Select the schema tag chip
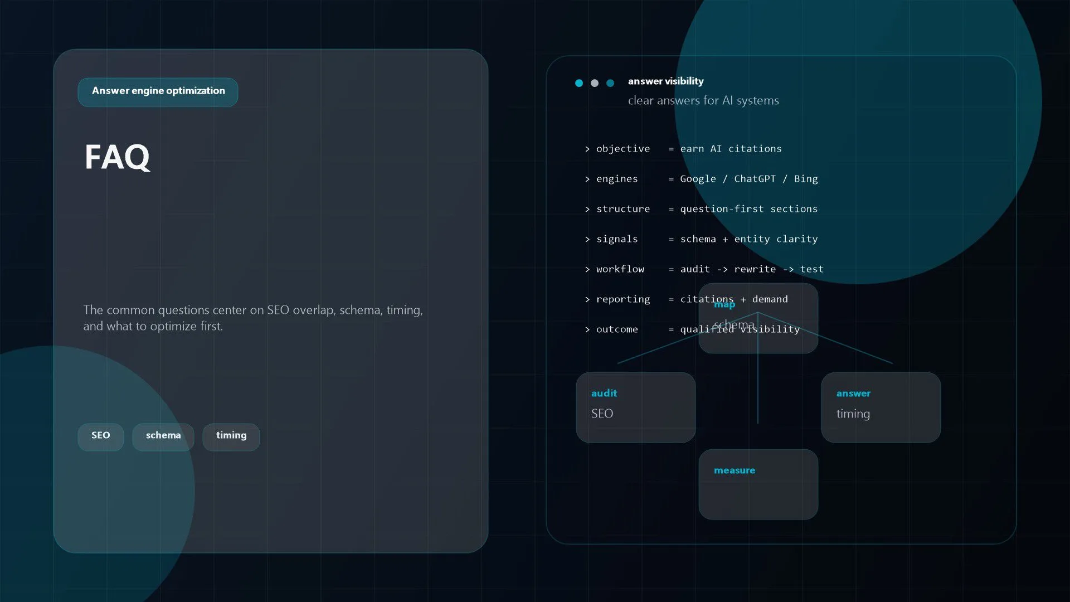Viewport: 1070px width, 602px height. (163, 436)
